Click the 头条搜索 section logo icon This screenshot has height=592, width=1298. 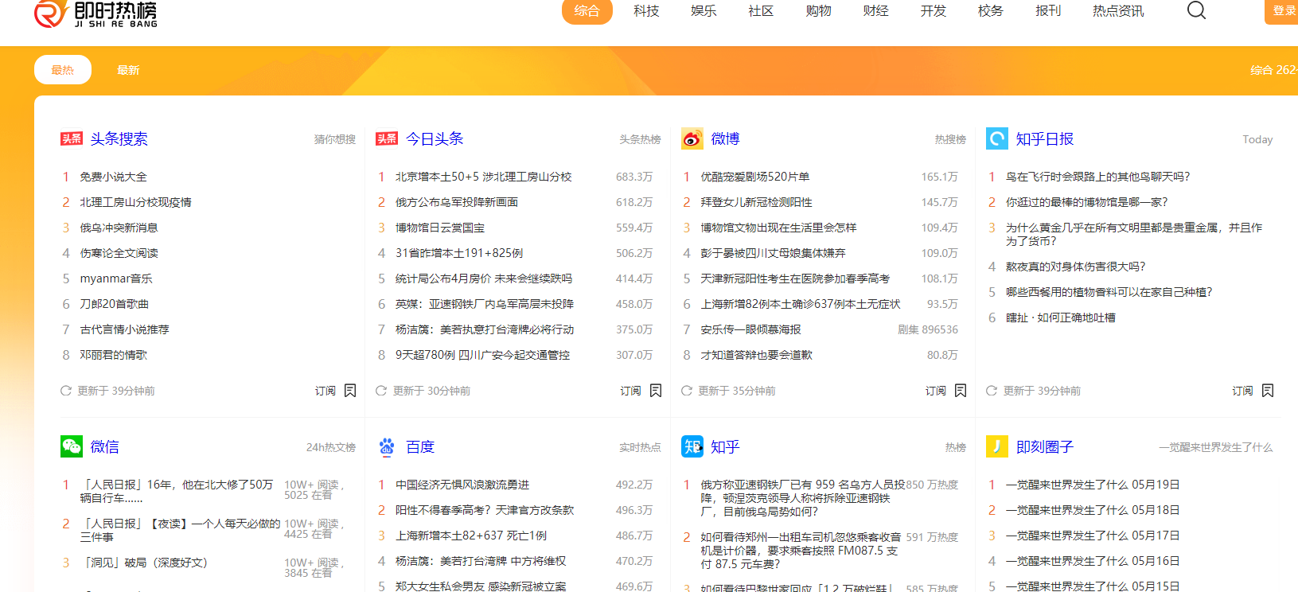coord(72,138)
